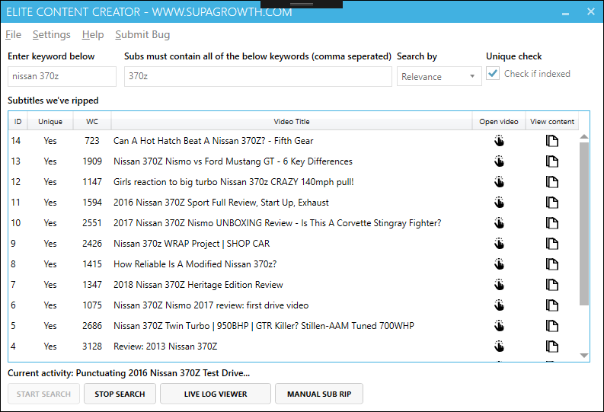
Task: Open the Review: 2013 Nissan 370Z video
Action: click(499, 347)
